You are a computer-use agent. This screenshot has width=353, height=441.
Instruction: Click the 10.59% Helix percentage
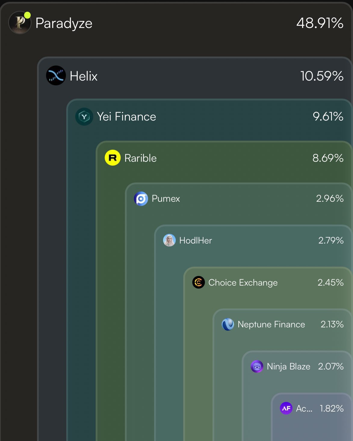coord(322,76)
